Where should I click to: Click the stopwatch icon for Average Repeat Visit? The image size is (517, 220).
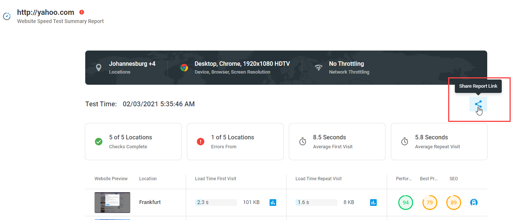click(405, 142)
